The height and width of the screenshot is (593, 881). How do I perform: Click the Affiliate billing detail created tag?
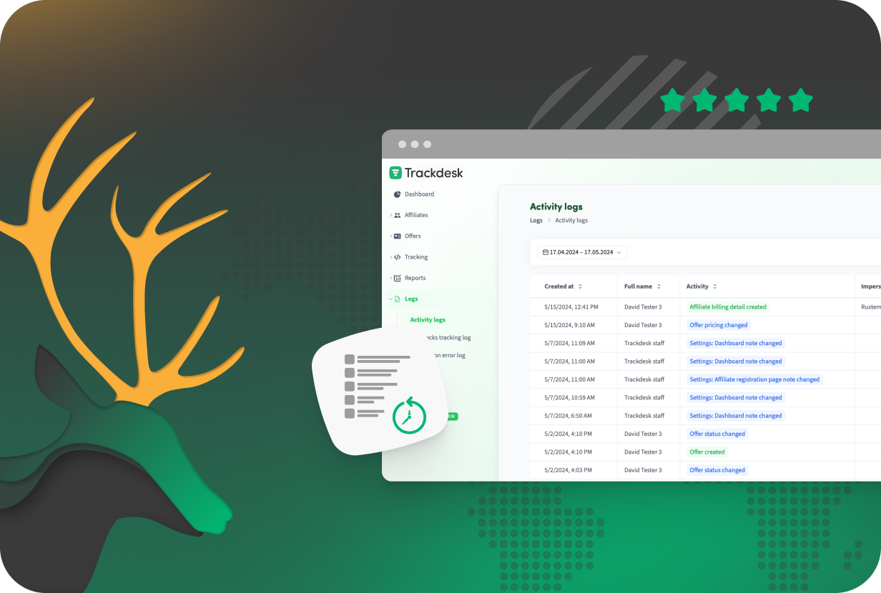tap(728, 307)
